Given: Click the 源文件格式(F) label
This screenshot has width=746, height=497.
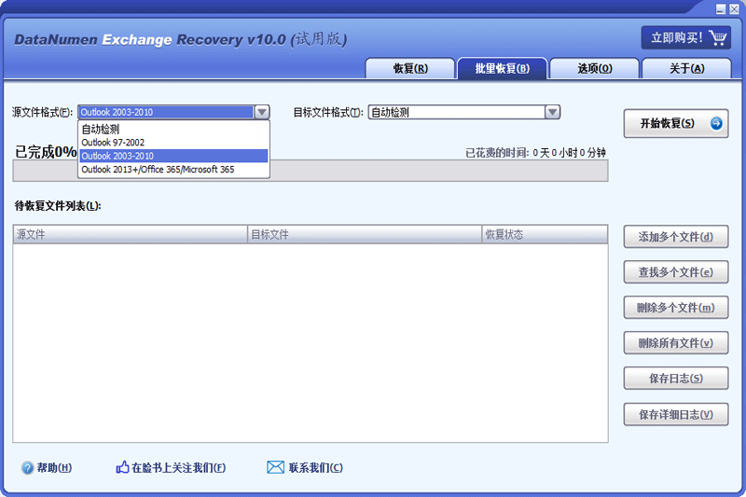Looking at the screenshot, I should pyautogui.click(x=42, y=112).
